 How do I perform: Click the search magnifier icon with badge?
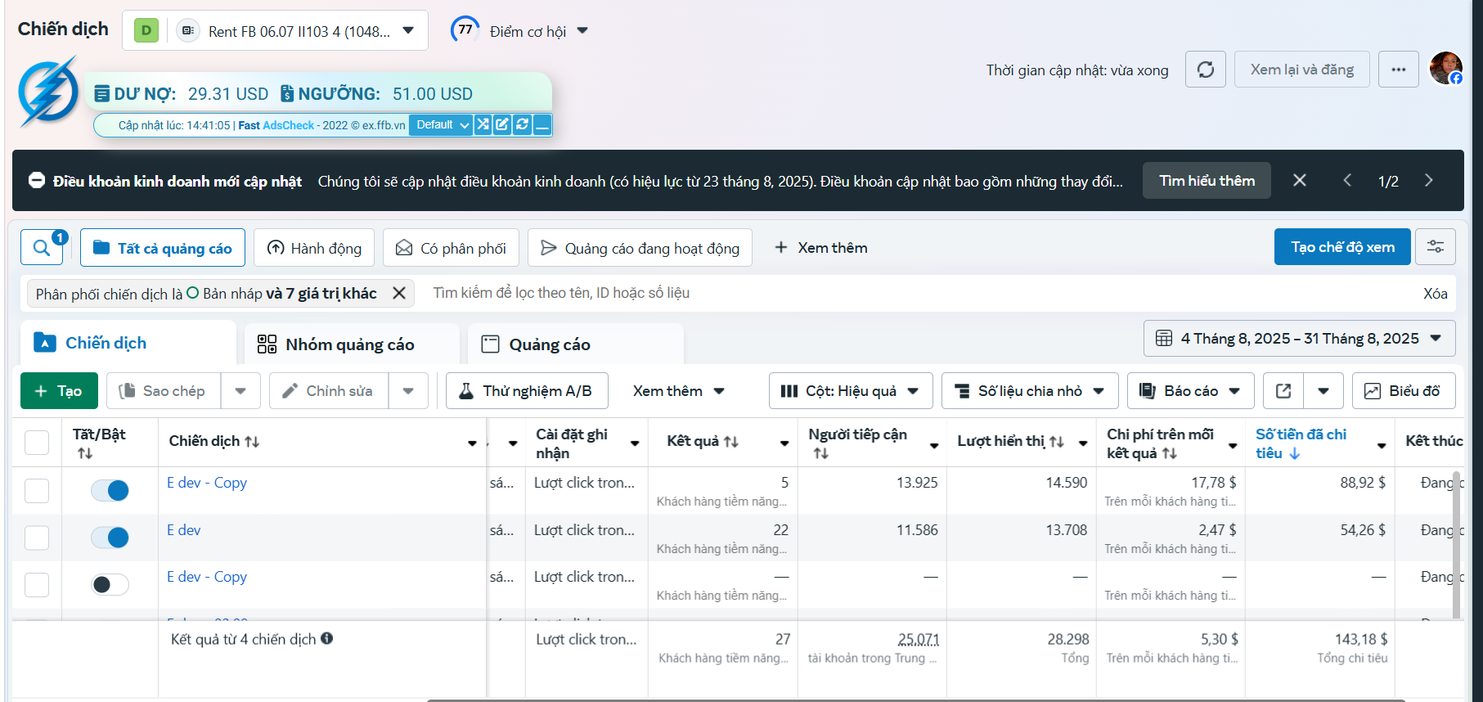coord(42,247)
